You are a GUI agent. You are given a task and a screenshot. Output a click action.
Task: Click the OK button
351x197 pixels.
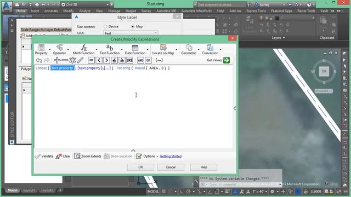[x=140, y=167]
